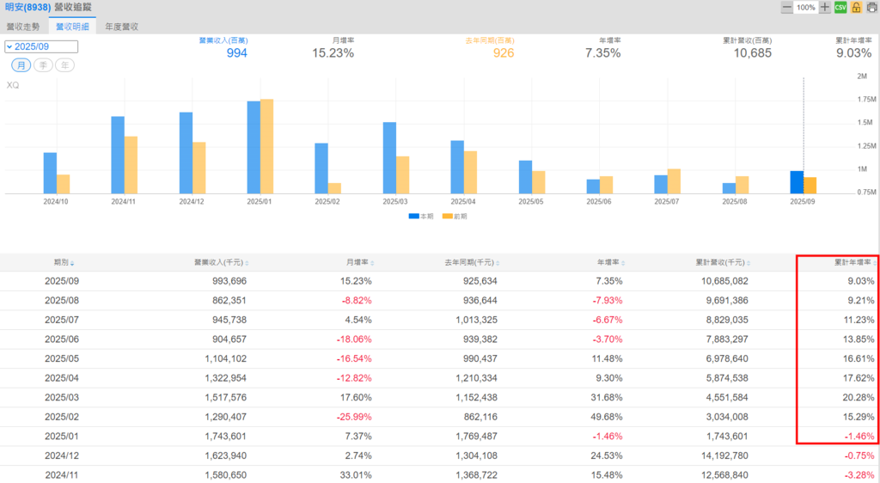Toggle the 前期 orange legend item
The height and width of the screenshot is (483, 880).
[455, 216]
